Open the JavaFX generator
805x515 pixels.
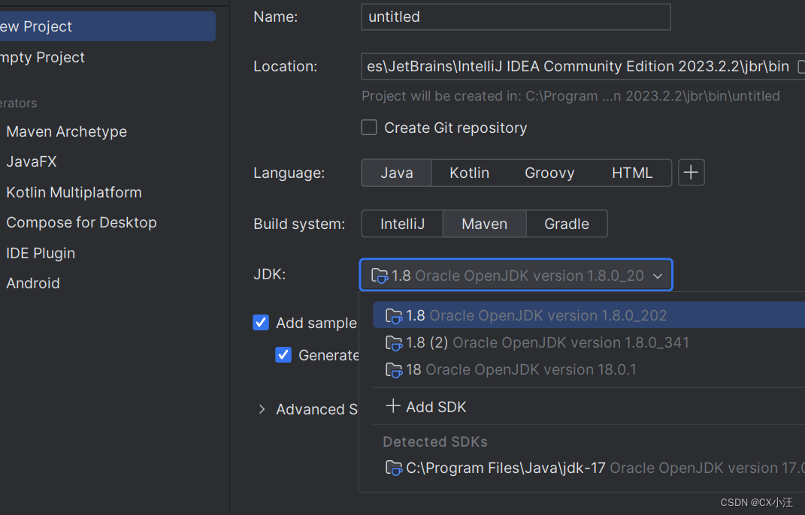32,161
